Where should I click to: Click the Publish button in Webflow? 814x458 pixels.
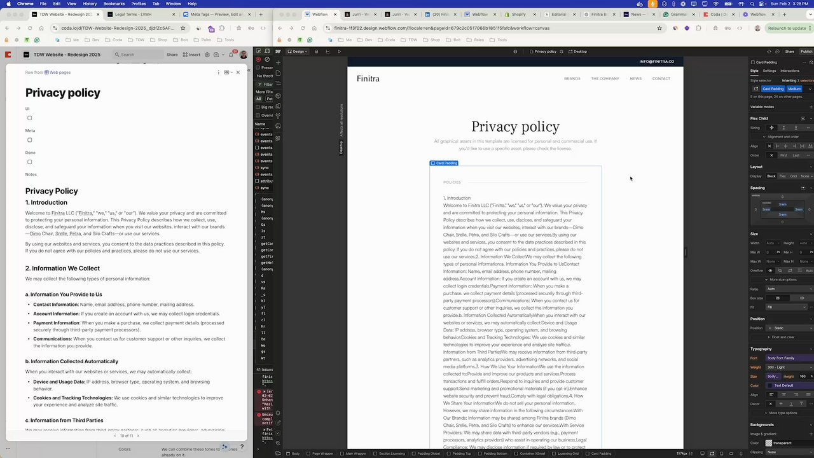806,52
